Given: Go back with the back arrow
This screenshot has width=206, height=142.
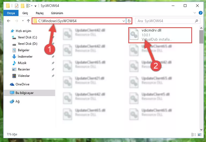Looking at the screenshot, I should pyautogui.click(x=9, y=21).
